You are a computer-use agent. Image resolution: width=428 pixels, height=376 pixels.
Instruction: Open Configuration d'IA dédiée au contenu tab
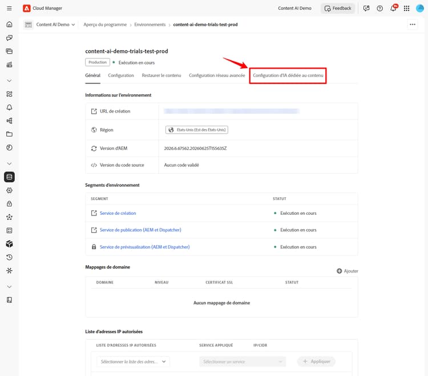pyautogui.click(x=288, y=75)
